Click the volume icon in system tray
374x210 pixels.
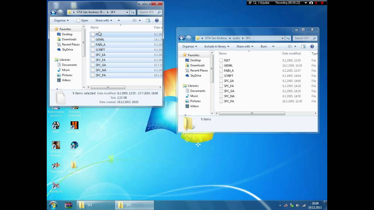pyautogui.click(x=297, y=205)
